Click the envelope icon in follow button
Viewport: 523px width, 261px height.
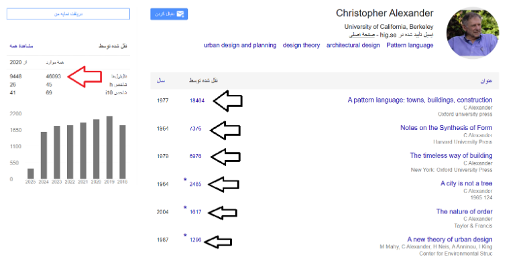point(180,14)
